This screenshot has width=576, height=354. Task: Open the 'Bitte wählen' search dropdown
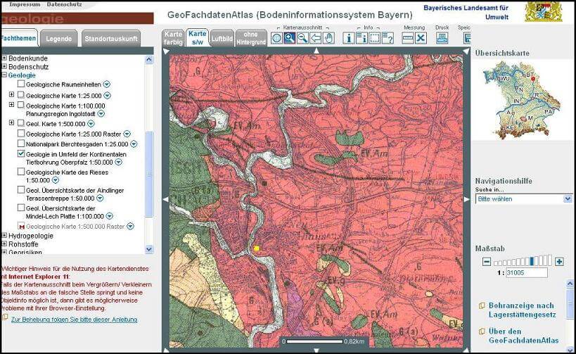(x=523, y=199)
